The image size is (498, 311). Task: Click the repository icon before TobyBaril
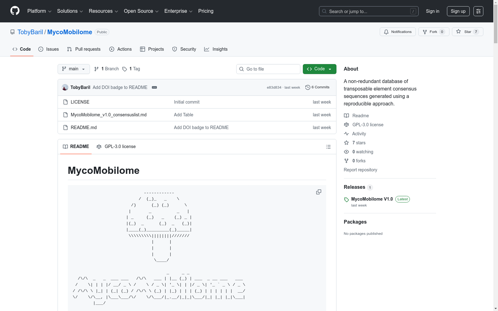click(12, 32)
